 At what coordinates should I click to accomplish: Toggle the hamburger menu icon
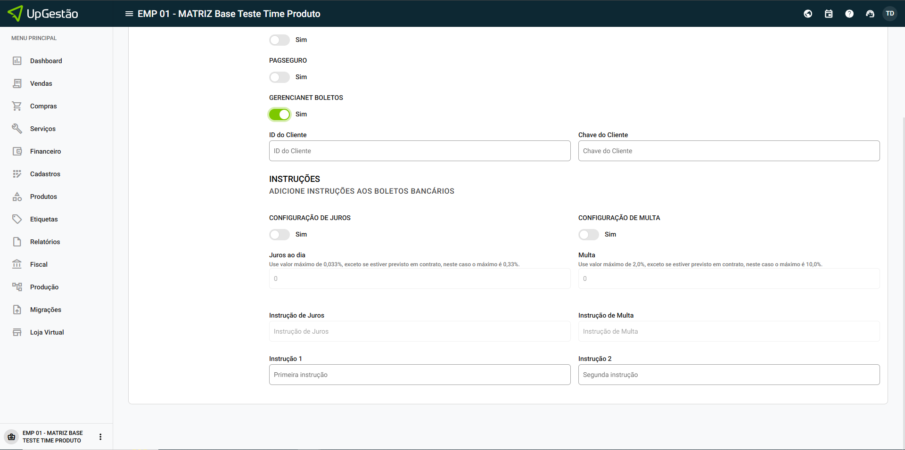129,14
